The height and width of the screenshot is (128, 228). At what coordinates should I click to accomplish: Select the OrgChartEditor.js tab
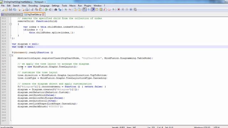(x=34, y=15)
